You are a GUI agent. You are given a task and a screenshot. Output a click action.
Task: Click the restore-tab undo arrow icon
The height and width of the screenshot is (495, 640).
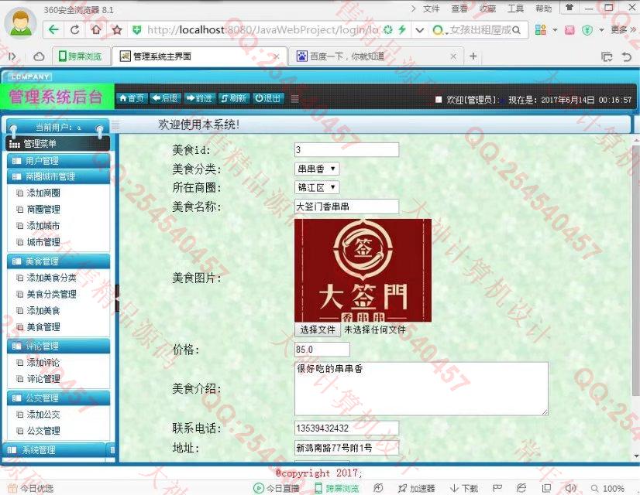point(627,56)
